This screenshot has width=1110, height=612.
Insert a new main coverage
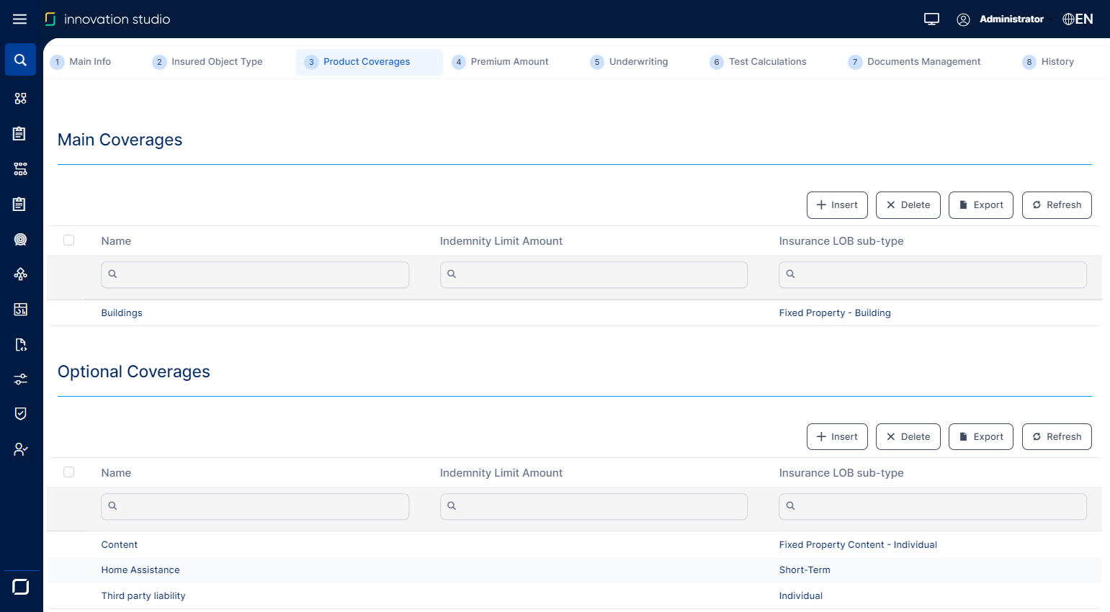coord(837,205)
